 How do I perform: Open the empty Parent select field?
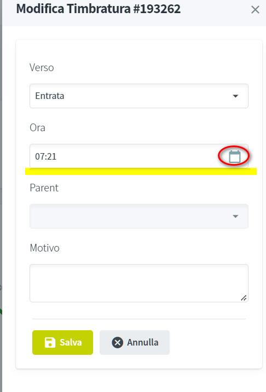pos(139,217)
